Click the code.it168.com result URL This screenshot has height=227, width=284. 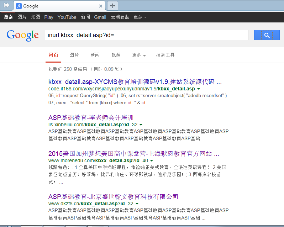point(121,89)
